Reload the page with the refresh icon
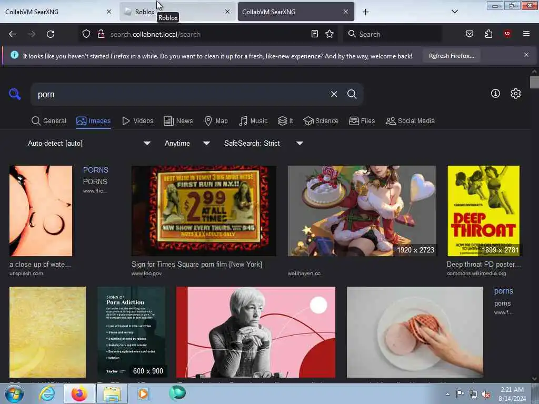 [51, 34]
